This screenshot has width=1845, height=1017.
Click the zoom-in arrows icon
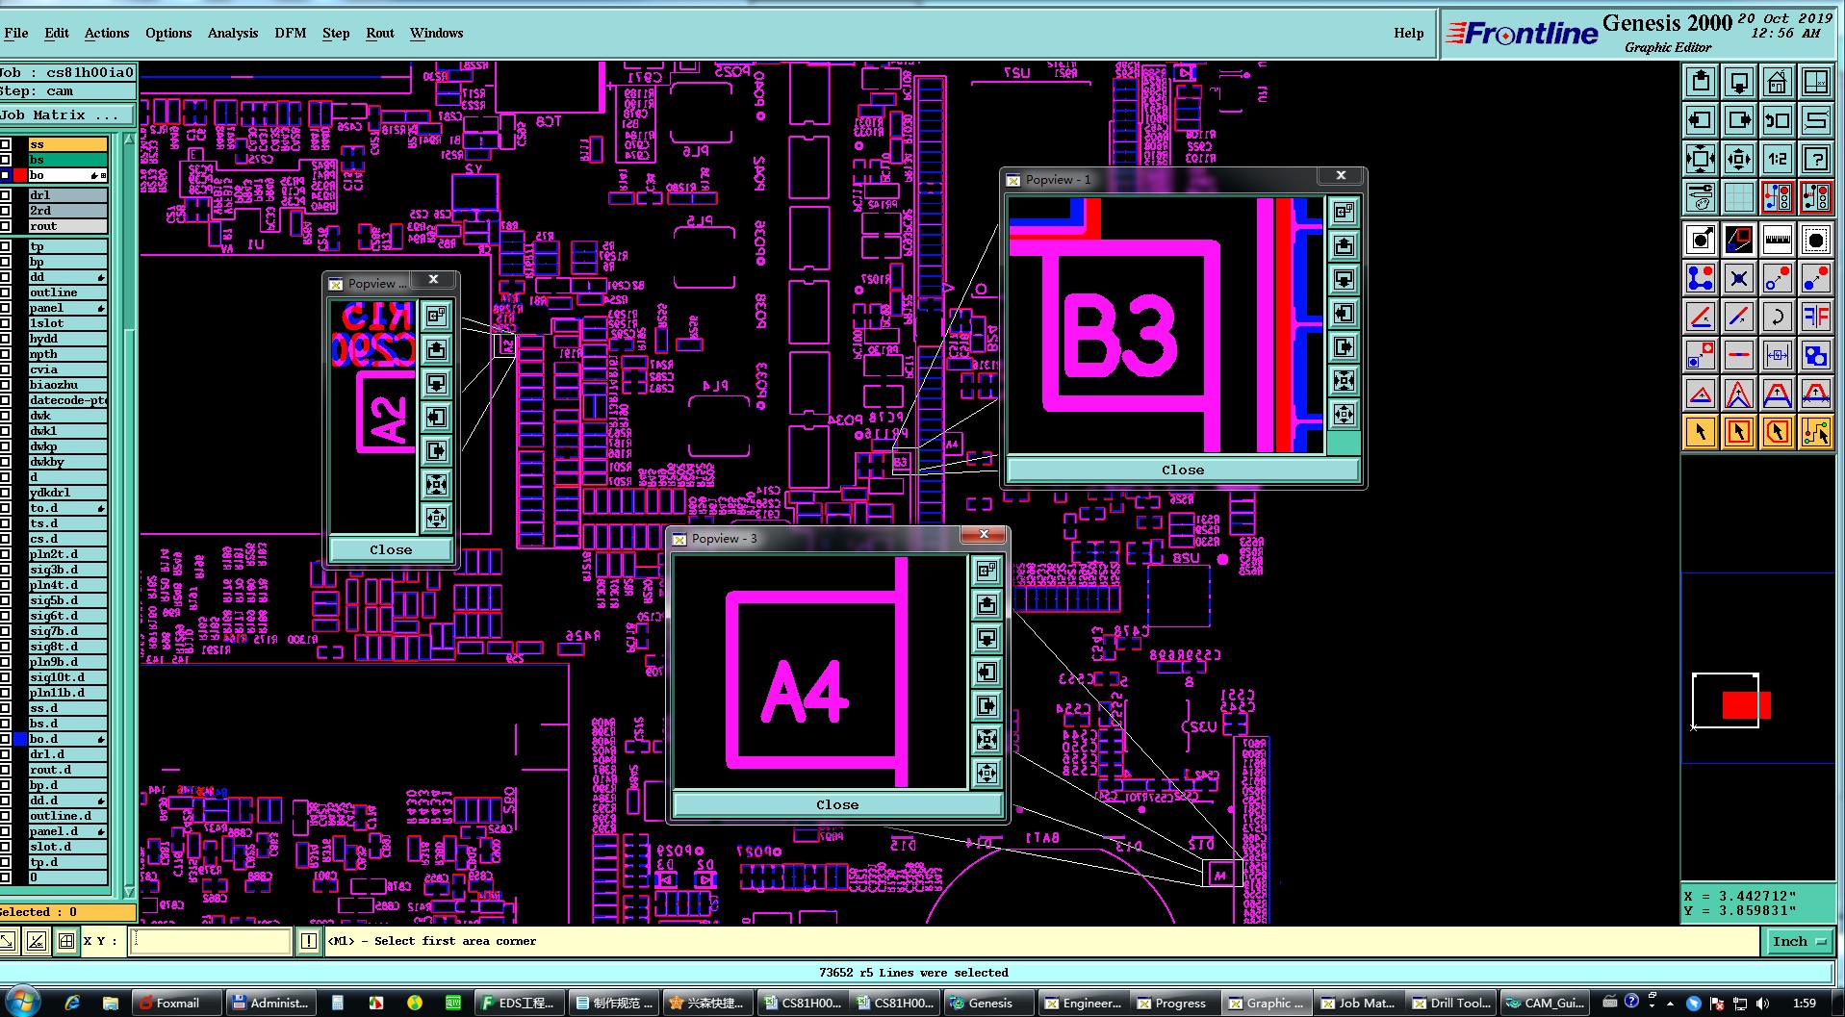(x=1701, y=159)
